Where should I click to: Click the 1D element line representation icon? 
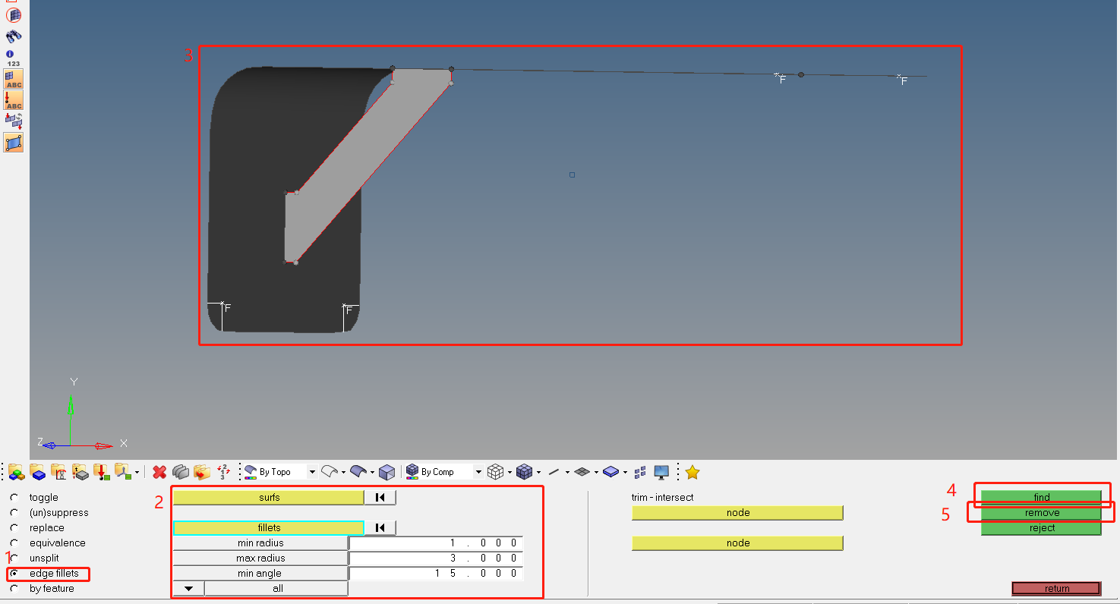point(554,472)
